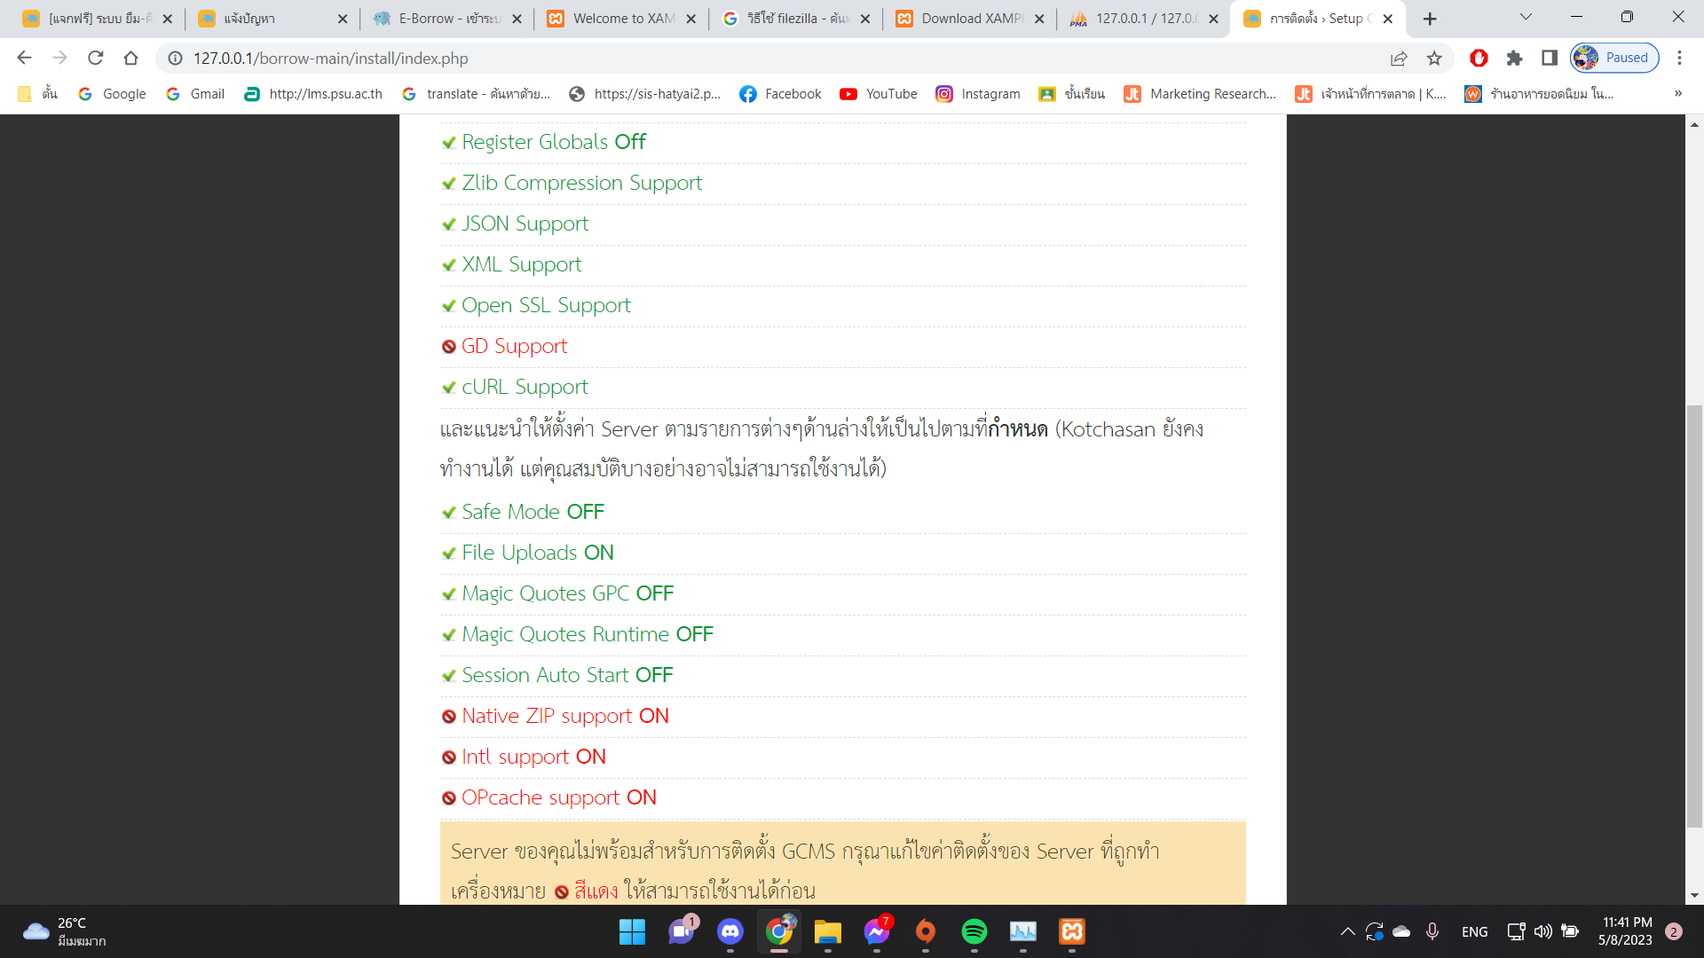The width and height of the screenshot is (1704, 958).
Task: Open browser tabs dropdown list
Action: (x=1525, y=19)
